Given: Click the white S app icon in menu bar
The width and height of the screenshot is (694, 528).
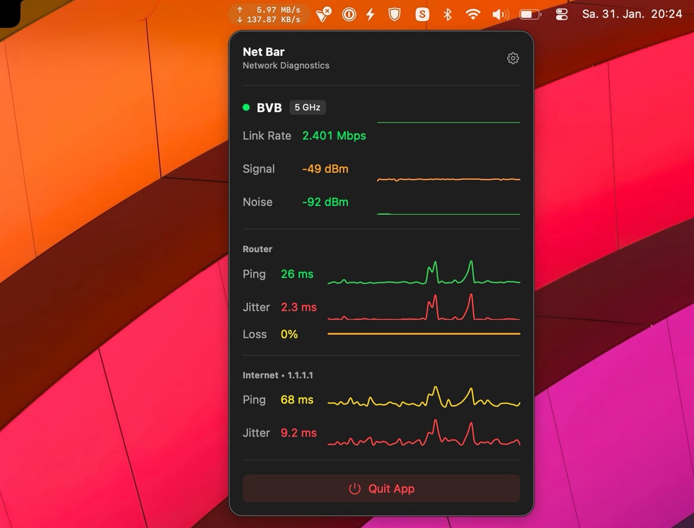Looking at the screenshot, I should [422, 14].
